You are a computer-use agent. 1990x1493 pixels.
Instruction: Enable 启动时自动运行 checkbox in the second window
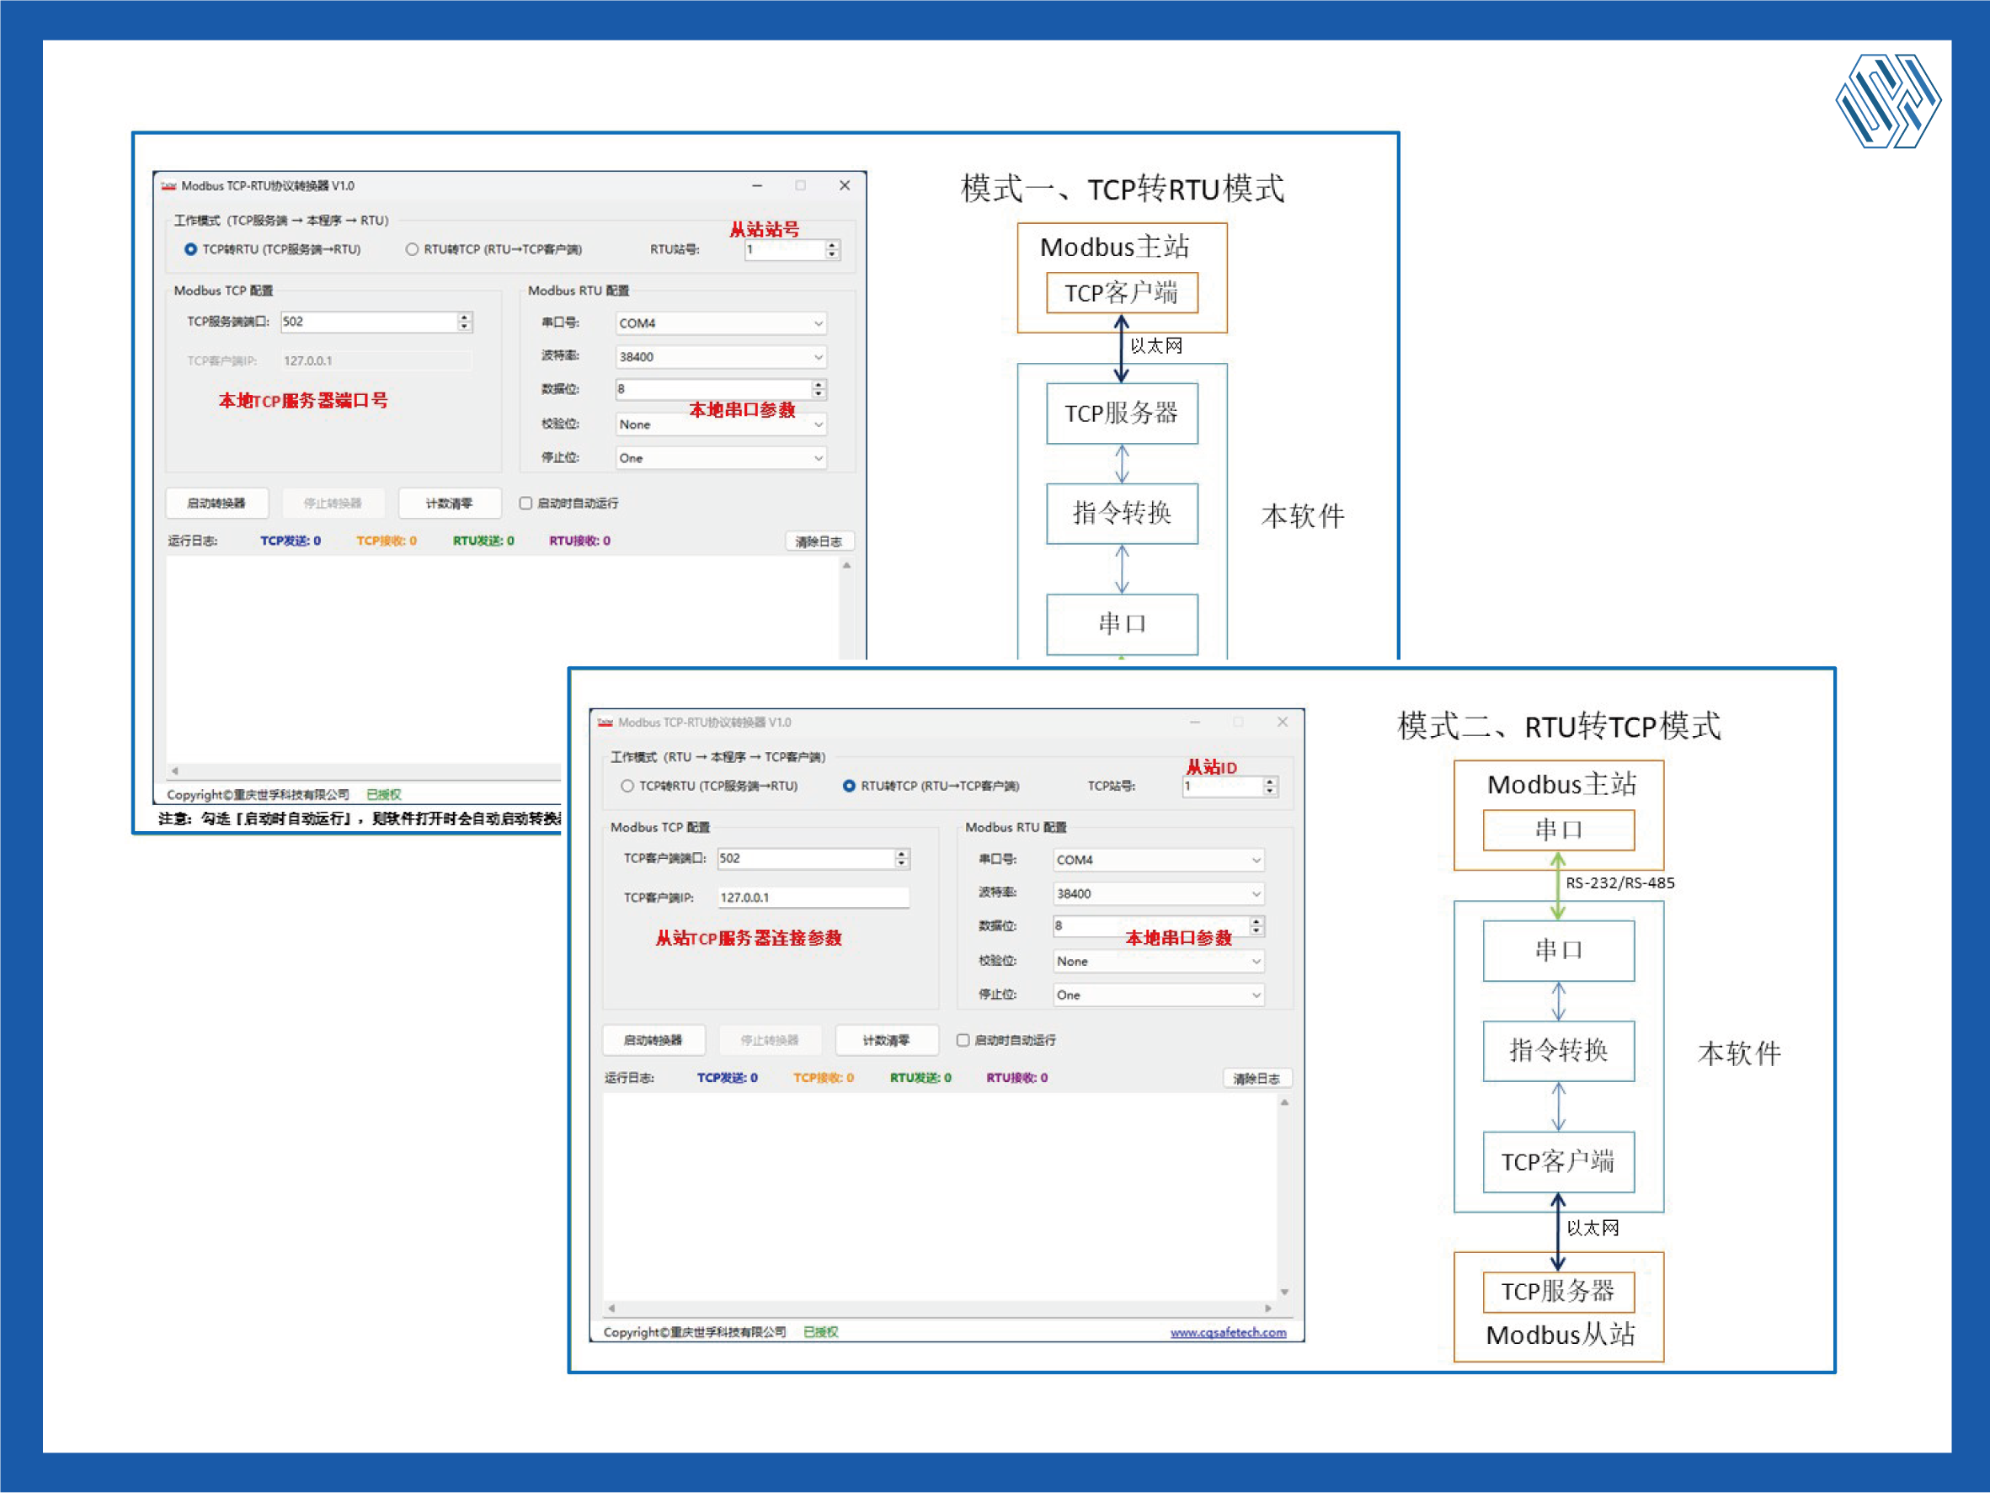coord(963,1040)
